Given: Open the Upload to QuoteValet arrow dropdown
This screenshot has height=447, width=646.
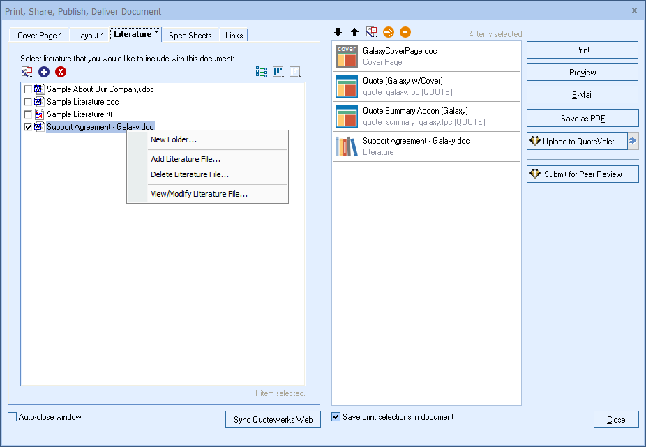Looking at the screenshot, I should 633,142.
